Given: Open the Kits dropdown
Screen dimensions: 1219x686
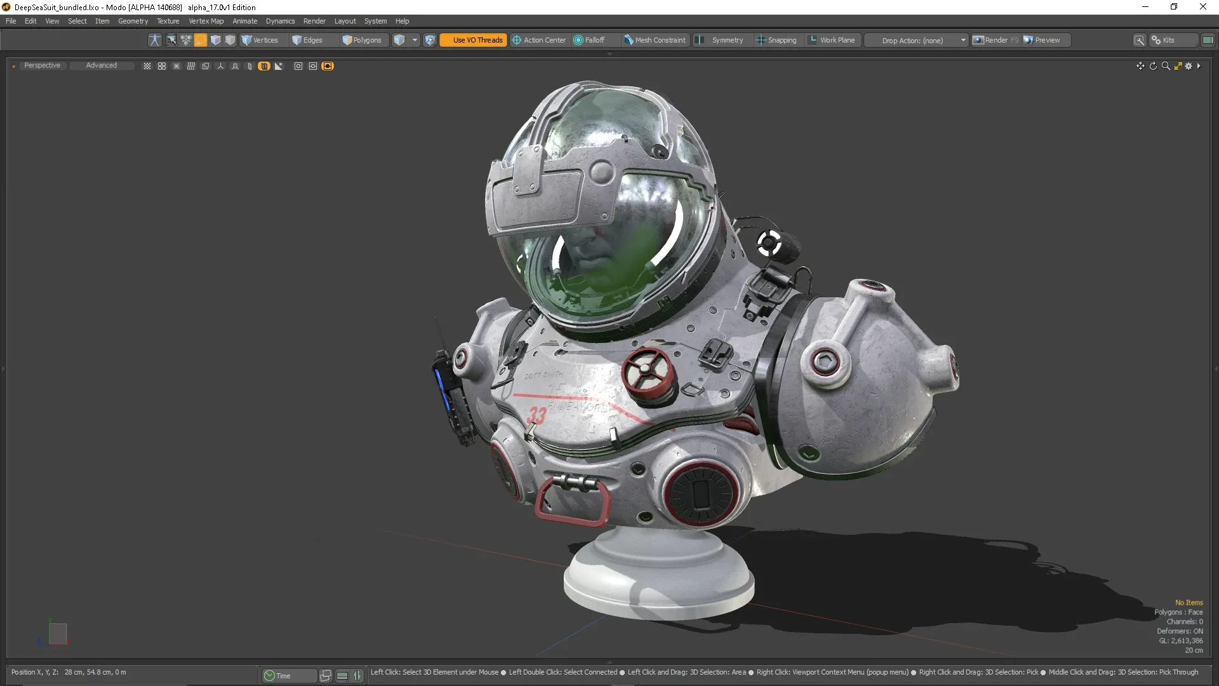Looking at the screenshot, I should 1174,40.
